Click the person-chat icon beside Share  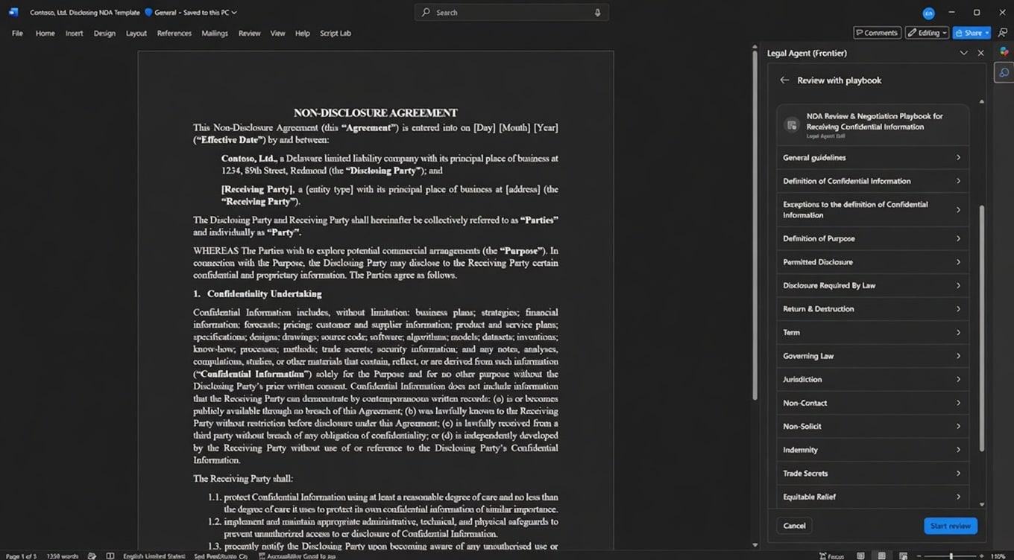(x=1004, y=33)
